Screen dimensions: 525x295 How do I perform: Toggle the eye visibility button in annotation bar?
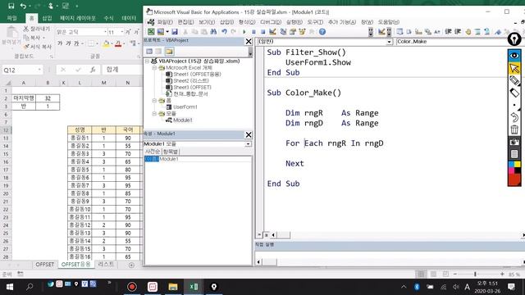click(x=514, y=55)
